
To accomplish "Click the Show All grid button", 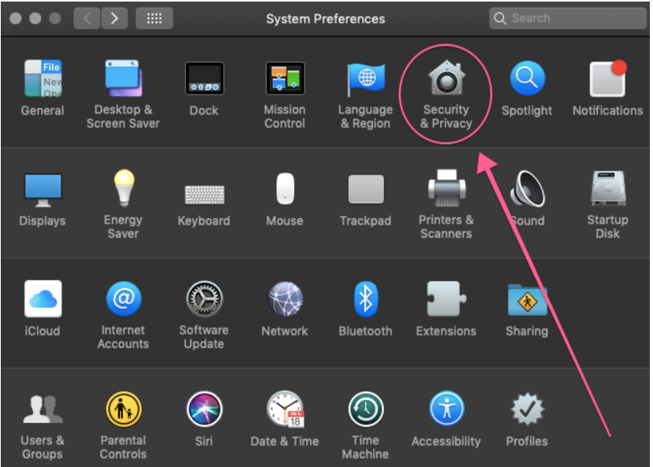I will click(155, 18).
